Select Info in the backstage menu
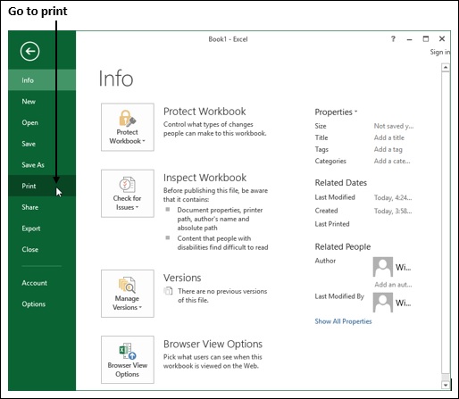Screen dimensions: 459x399 (x=42, y=80)
